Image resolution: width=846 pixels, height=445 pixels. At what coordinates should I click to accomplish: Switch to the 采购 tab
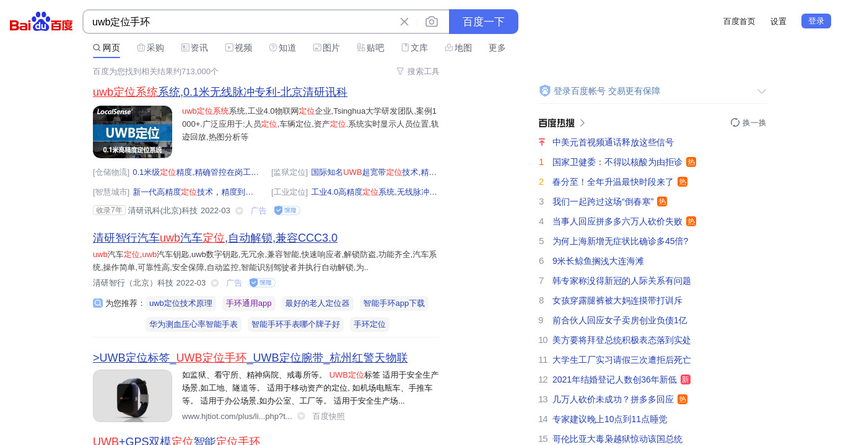click(x=150, y=48)
